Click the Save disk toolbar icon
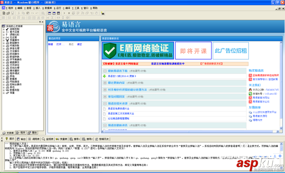This screenshot has width=285, height=173. tap(13, 13)
